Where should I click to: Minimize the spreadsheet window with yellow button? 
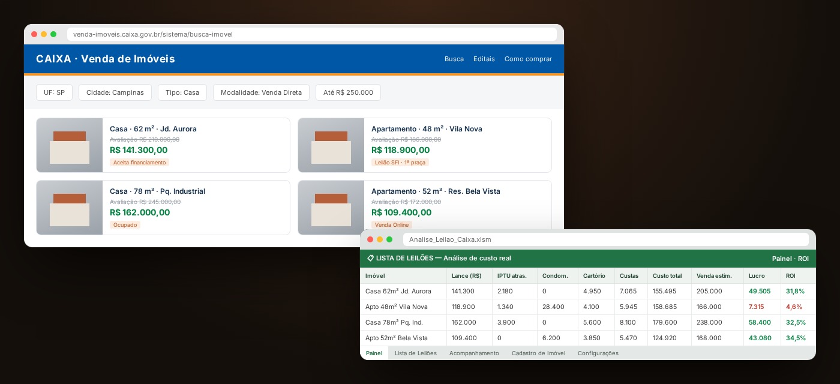coord(380,239)
